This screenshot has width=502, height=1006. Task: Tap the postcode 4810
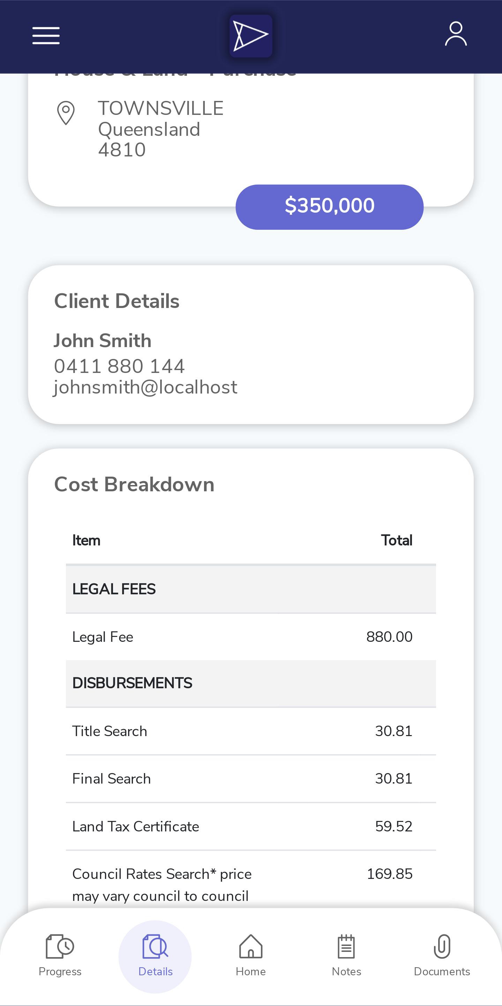(122, 150)
